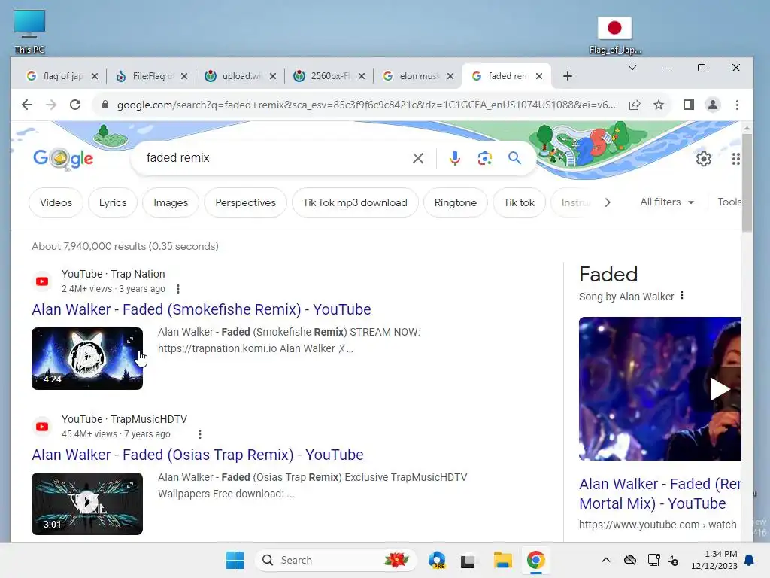Select the Videos filter chip
Viewport: 770px width, 578px height.
(x=56, y=202)
